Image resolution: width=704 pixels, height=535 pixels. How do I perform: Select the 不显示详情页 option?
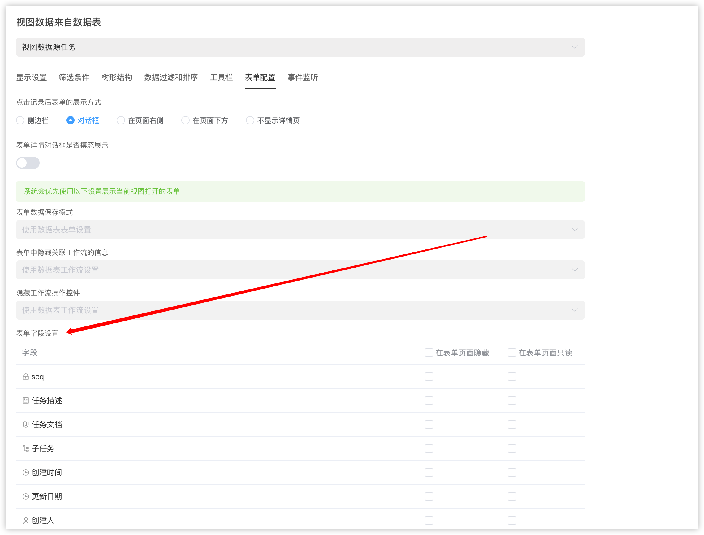[x=250, y=120]
